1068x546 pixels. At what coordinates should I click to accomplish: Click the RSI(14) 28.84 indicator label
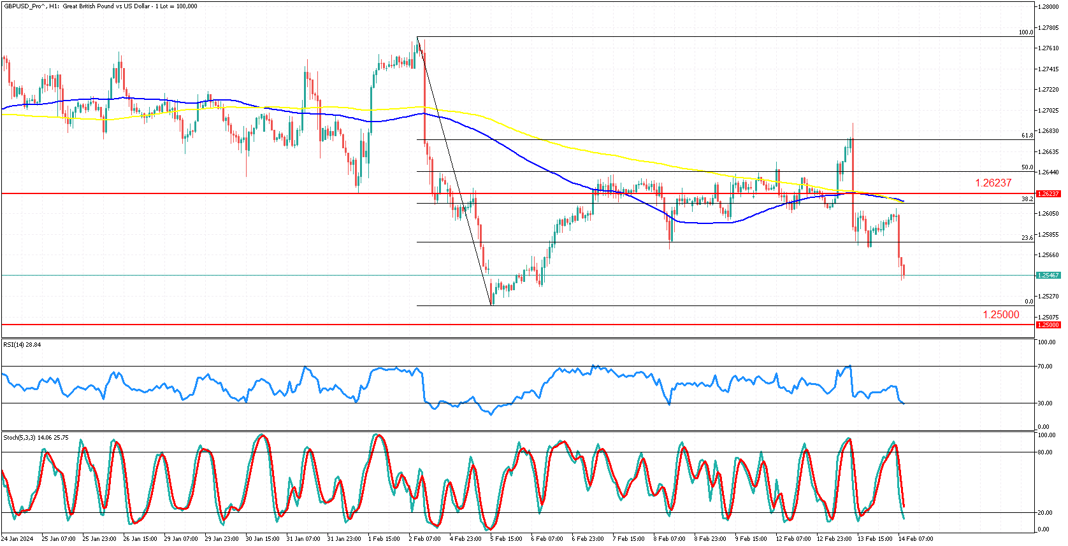22,345
